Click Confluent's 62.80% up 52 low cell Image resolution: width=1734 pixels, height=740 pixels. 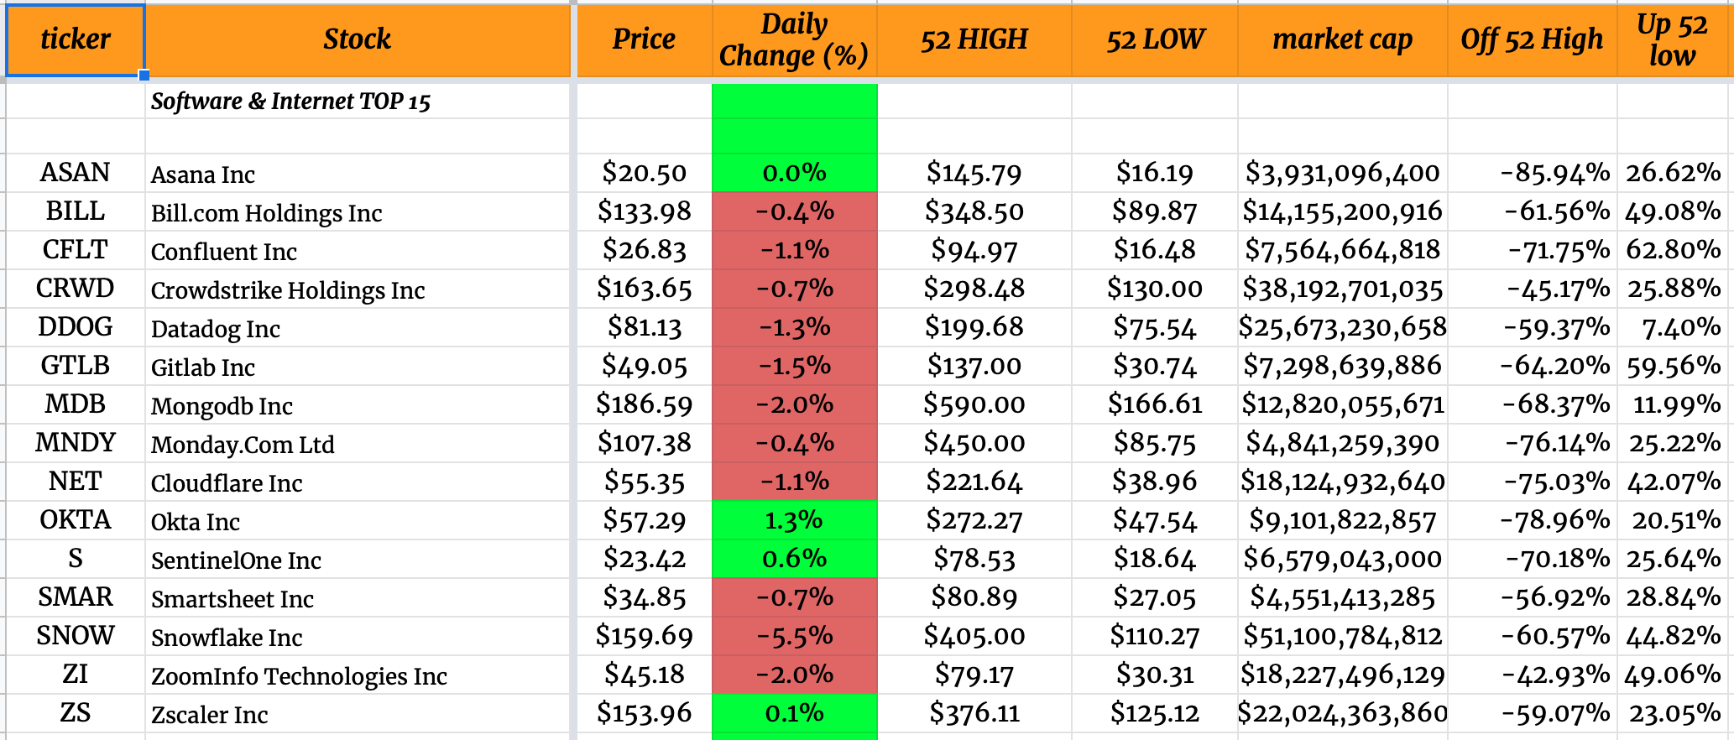pos(1674,250)
